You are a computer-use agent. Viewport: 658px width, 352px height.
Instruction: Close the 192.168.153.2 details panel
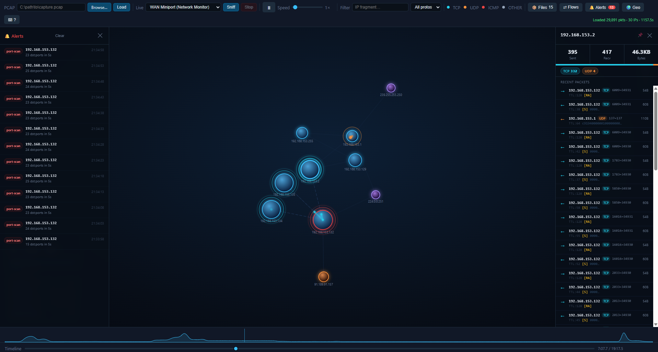pos(649,35)
